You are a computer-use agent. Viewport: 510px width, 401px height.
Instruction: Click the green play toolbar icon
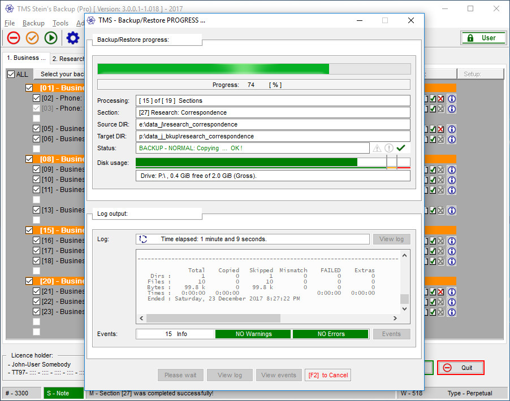[x=51, y=38]
